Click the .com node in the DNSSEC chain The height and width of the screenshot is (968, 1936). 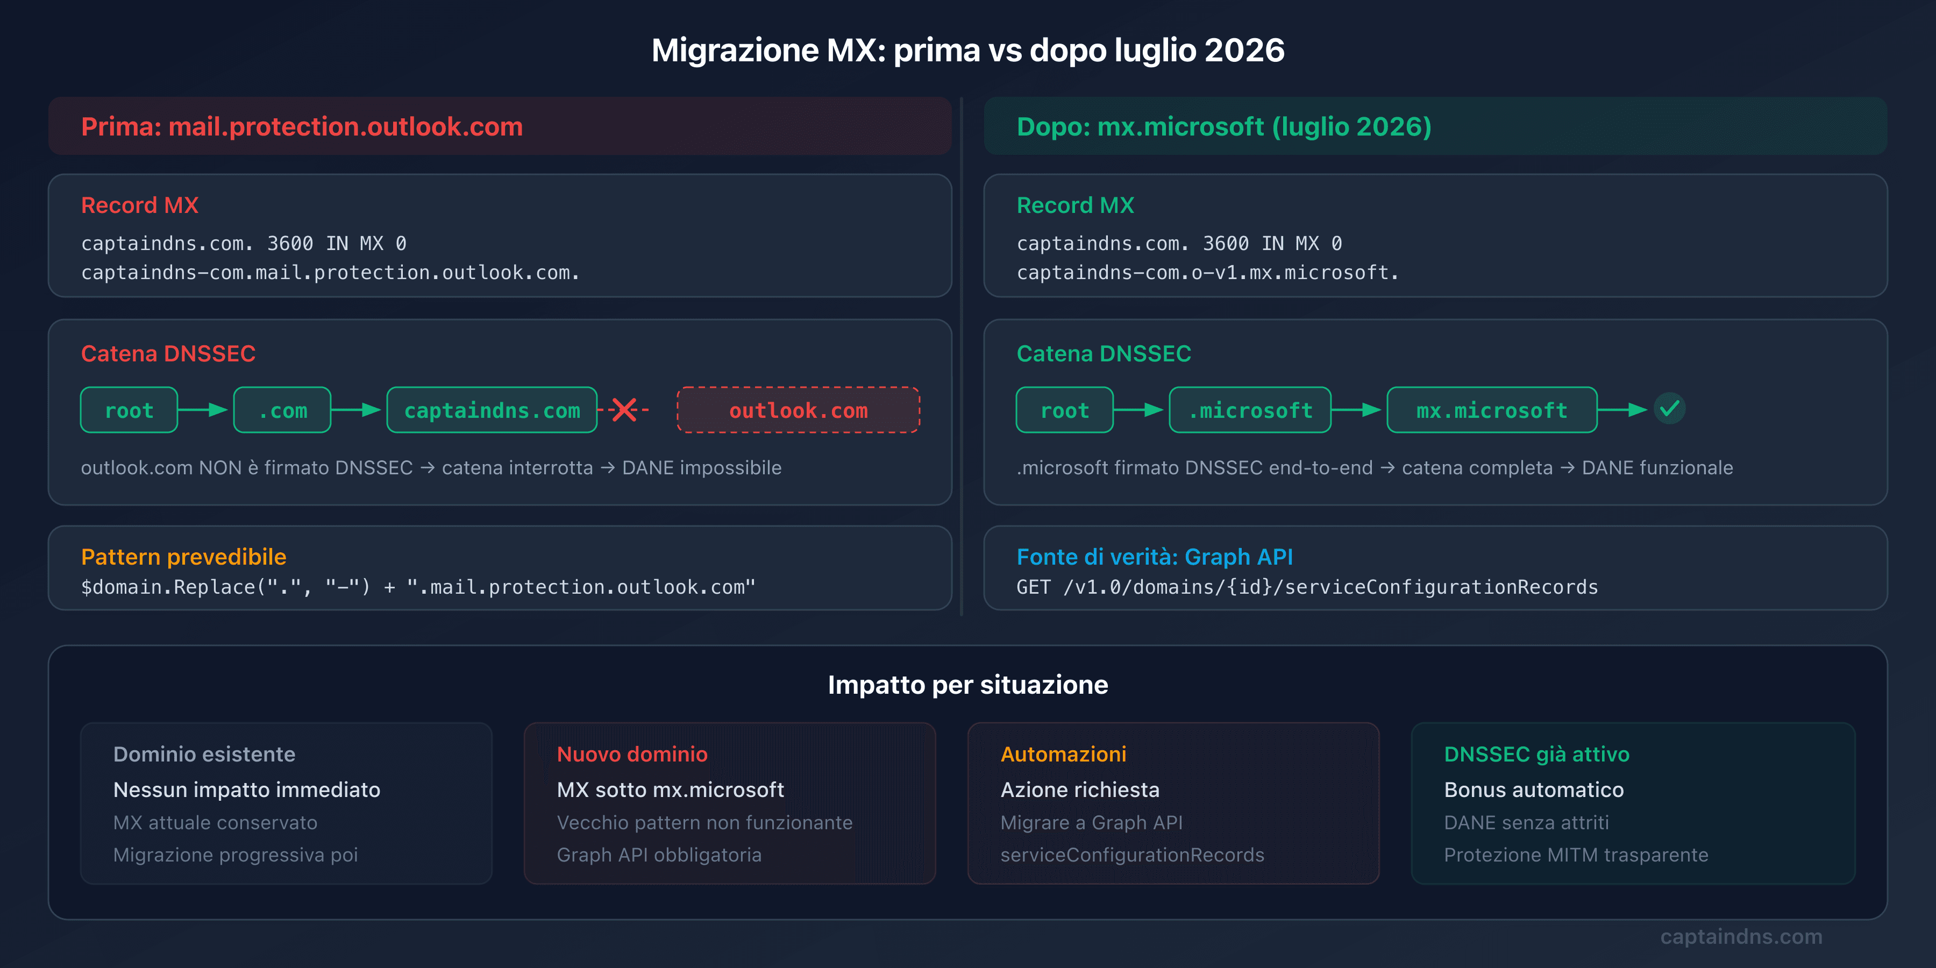click(282, 410)
